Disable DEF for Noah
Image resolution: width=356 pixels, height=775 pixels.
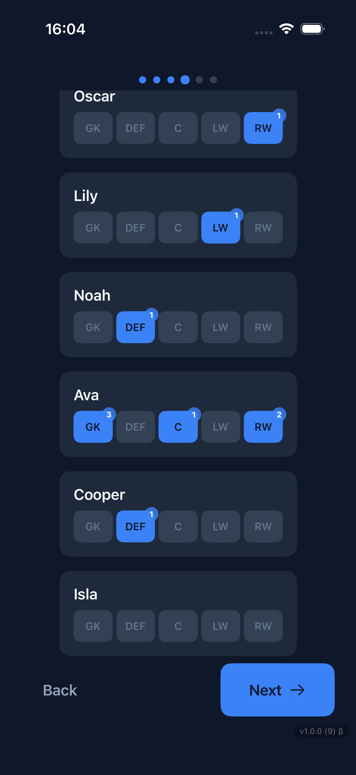click(x=135, y=327)
